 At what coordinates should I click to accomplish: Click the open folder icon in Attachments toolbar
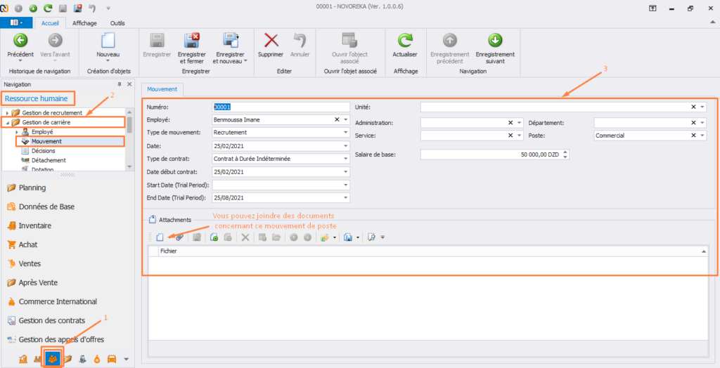click(276, 237)
